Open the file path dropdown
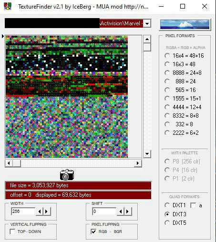The height and width of the screenshot is (242, 216). (x=147, y=24)
